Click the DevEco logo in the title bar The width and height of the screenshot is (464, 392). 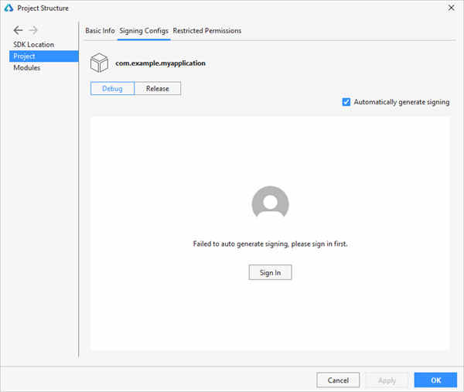[9, 8]
